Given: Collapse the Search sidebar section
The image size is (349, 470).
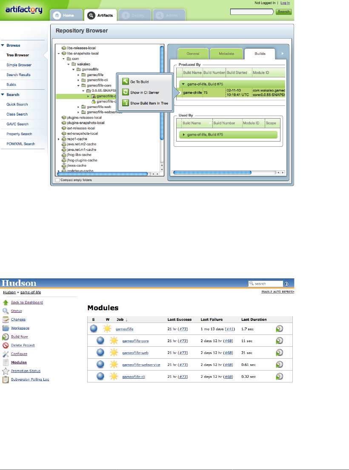Looking at the screenshot, I should [x=3, y=94].
